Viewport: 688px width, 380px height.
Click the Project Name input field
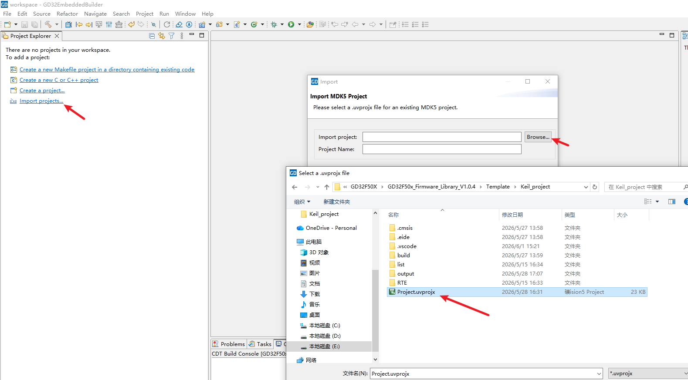tap(442, 149)
